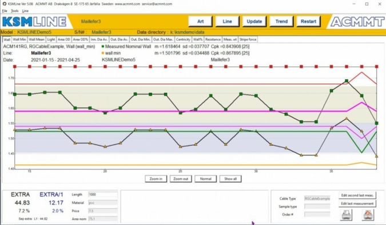Click the printer icon button

coord(347,215)
